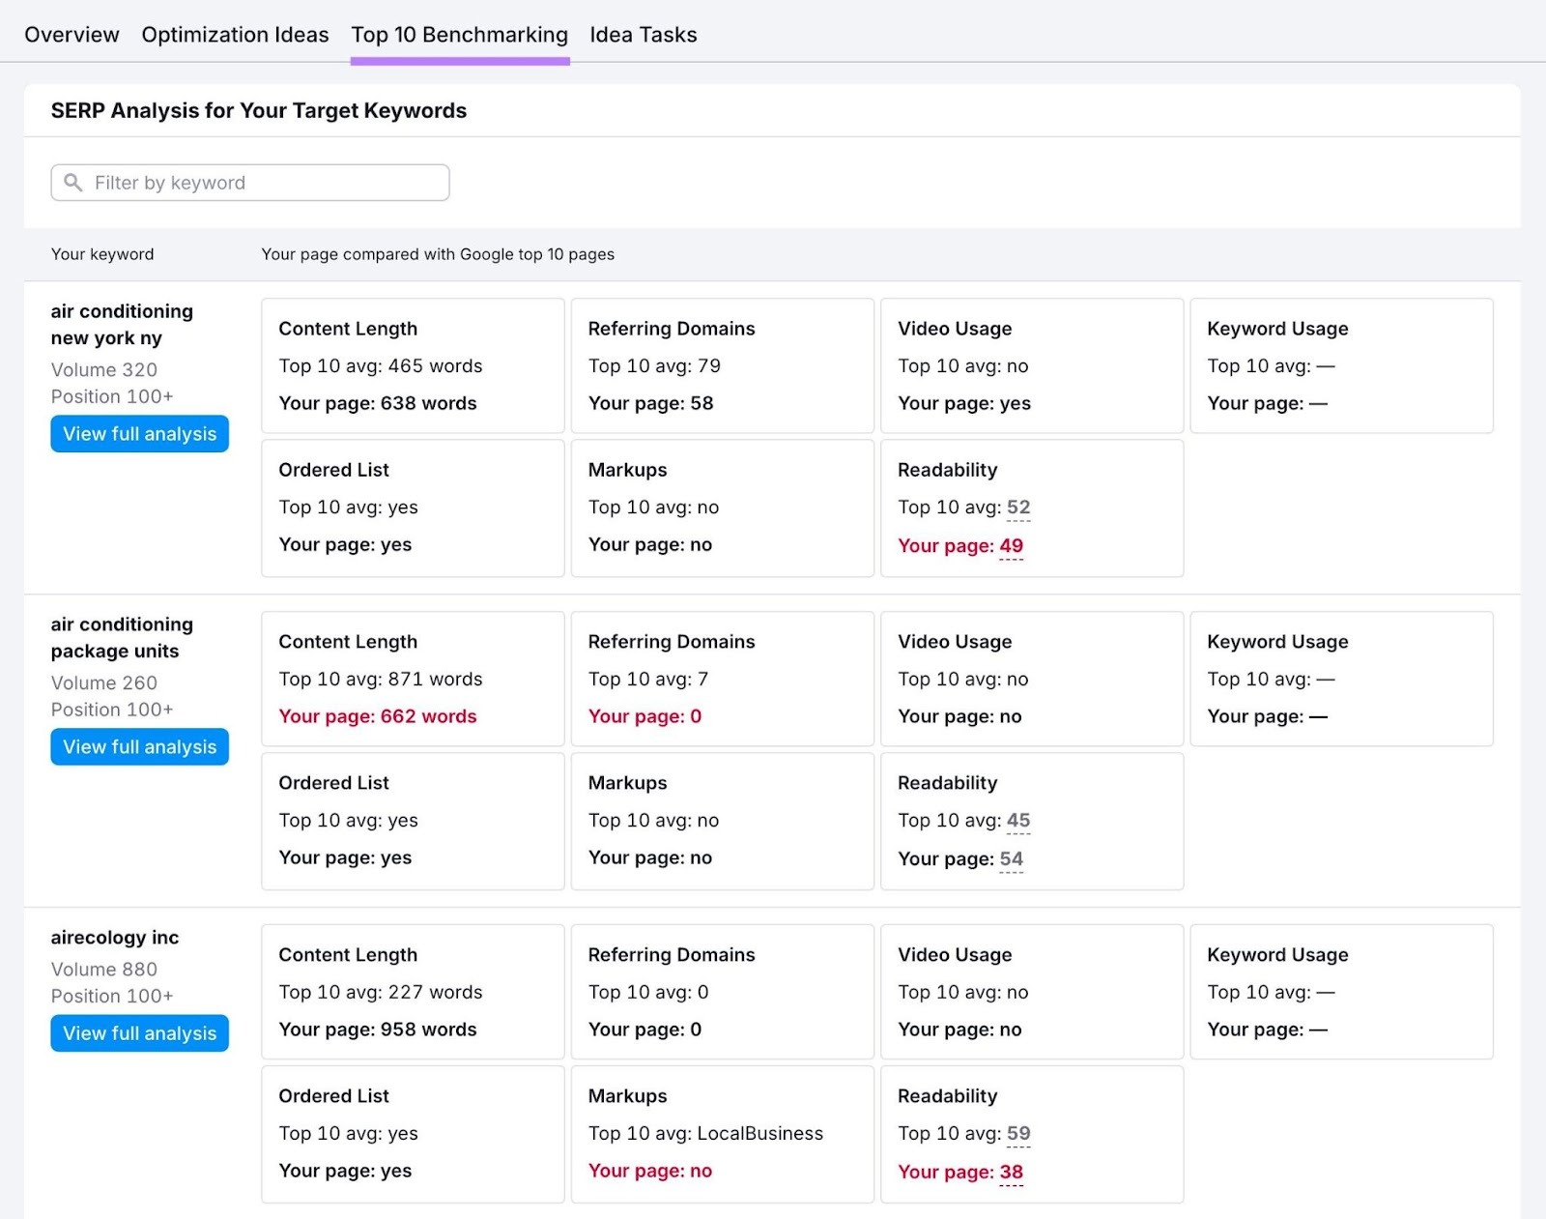This screenshot has height=1219, width=1546.
Task: Click the Video Usage card for air conditioning package units
Action: tap(1031, 679)
